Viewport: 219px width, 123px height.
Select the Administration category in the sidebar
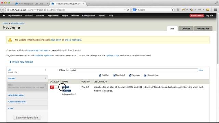click(x=16, y=95)
